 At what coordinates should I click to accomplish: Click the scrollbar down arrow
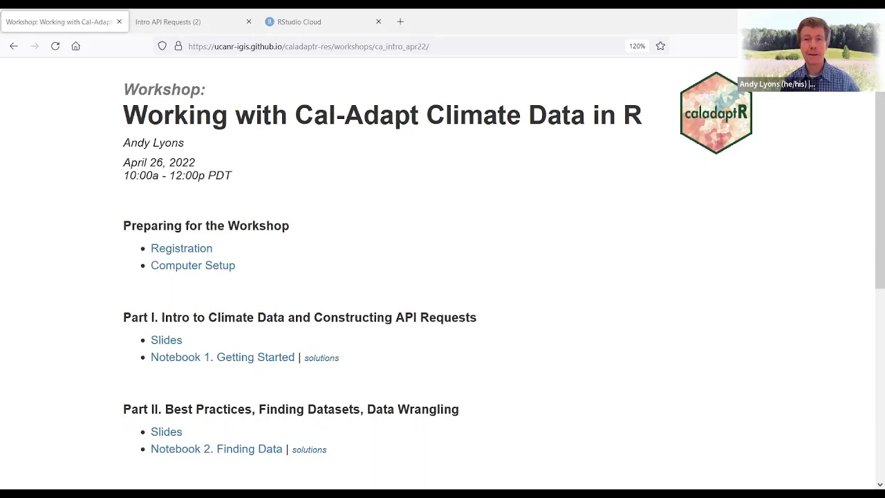879,484
